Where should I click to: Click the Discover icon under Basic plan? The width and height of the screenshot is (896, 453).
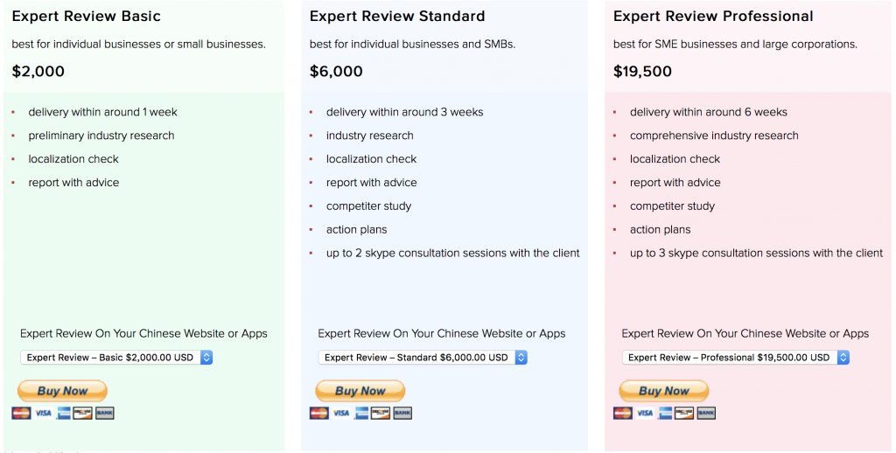click(x=83, y=413)
